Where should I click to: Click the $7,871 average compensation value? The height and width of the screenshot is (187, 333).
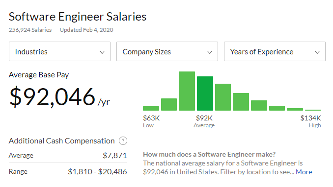[x=114, y=156]
